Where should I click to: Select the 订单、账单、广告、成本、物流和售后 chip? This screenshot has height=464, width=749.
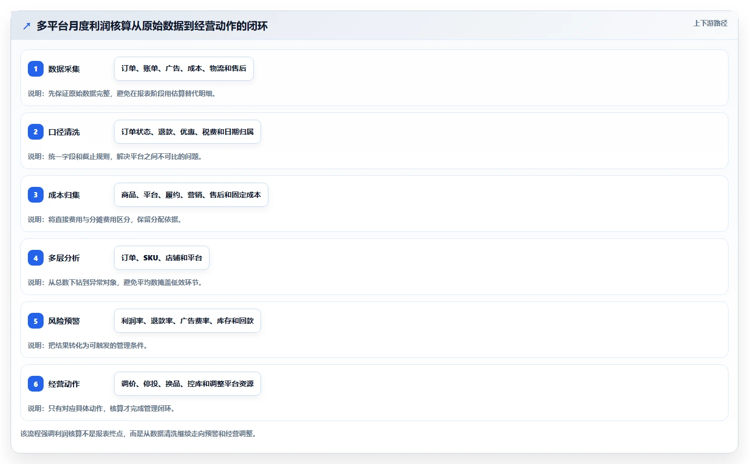coord(184,69)
